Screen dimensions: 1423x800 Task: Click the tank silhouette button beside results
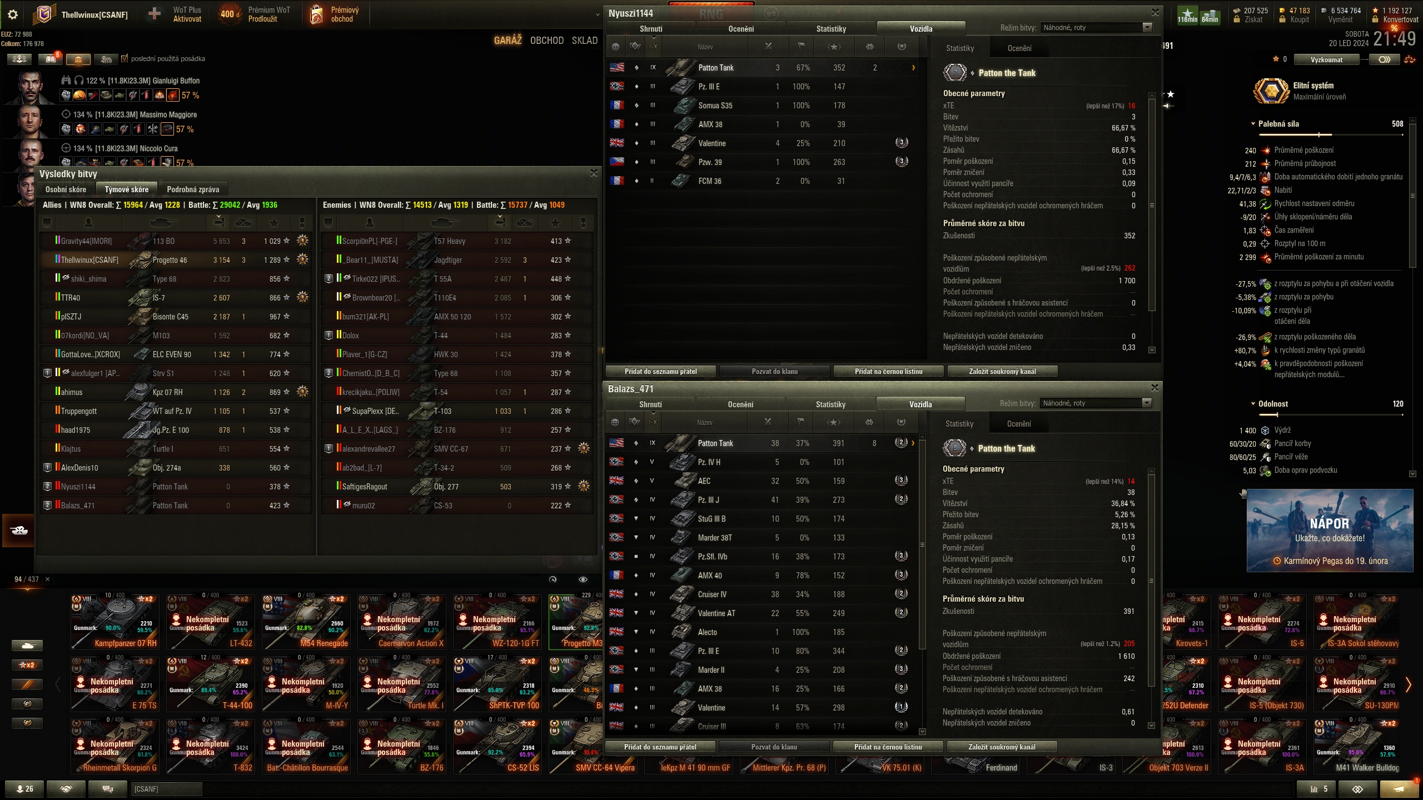[x=19, y=531]
